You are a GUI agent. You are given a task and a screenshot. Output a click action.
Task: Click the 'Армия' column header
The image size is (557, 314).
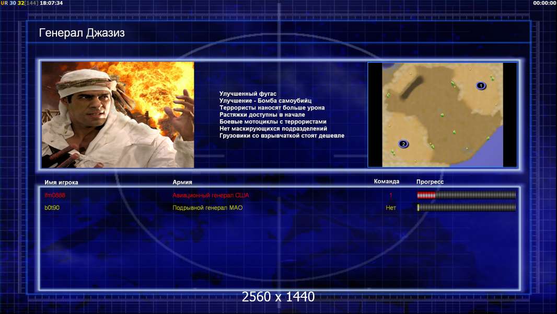[182, 182]
